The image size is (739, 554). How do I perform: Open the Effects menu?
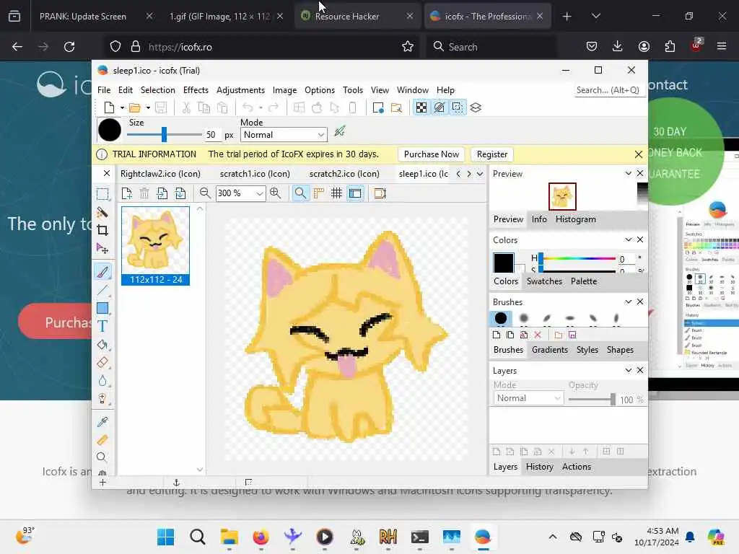[196, 90]
